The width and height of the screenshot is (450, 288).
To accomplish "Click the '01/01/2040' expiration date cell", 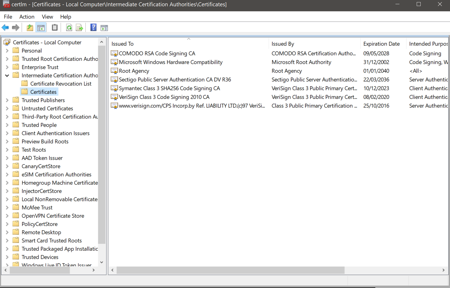I will coord(376,71).
